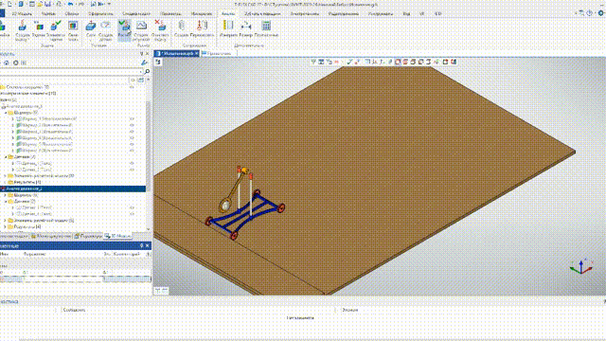Click the gear settings icon at top right
606x341 pixels.
(x=601, y=13)
